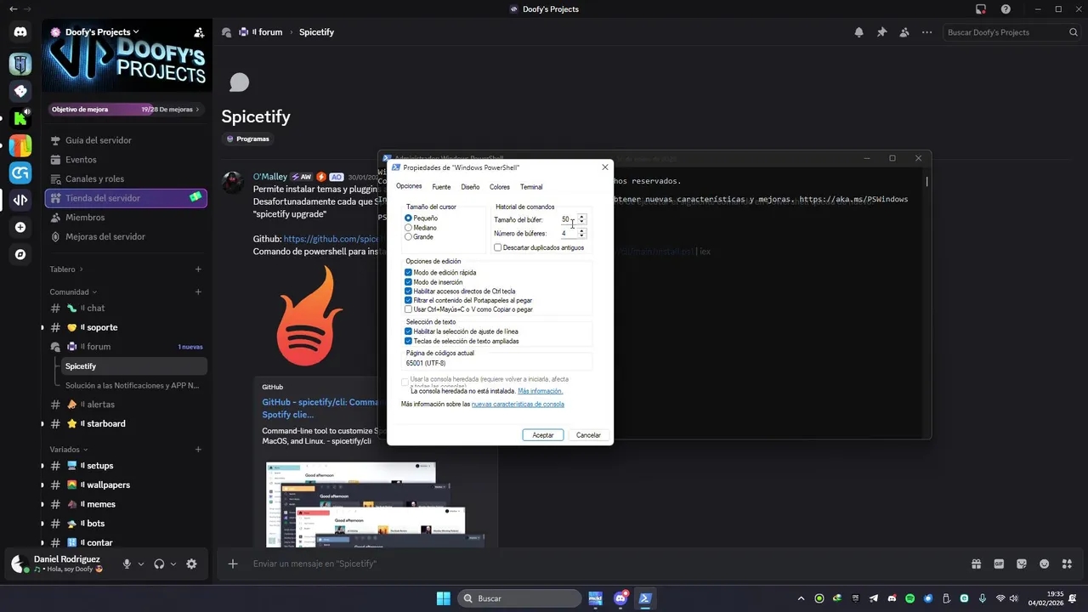Switch to the Fuente tab
The width and height of the screenshot is (1088, 612).
441,187
